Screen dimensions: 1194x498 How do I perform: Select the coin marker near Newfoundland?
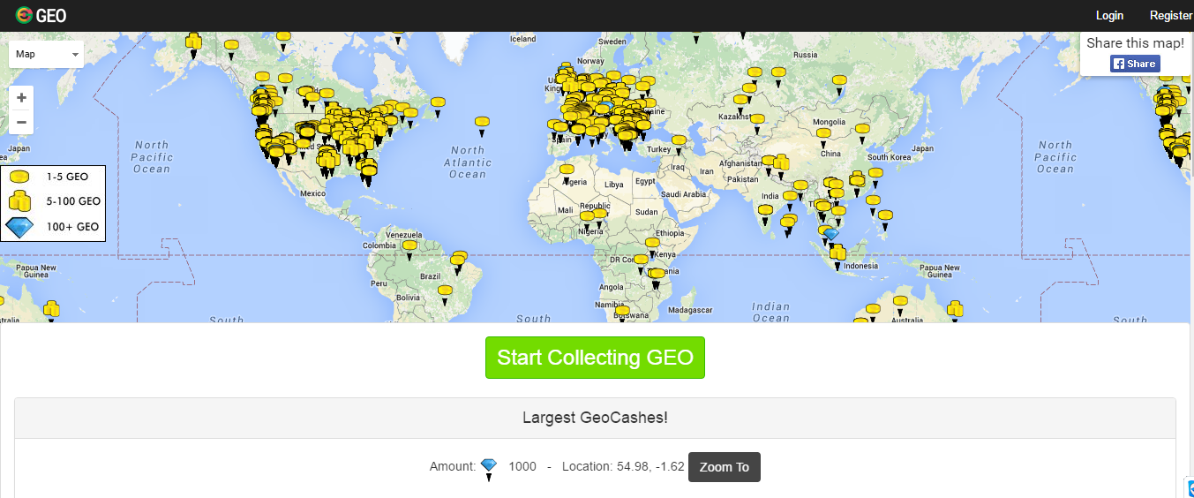438,107
